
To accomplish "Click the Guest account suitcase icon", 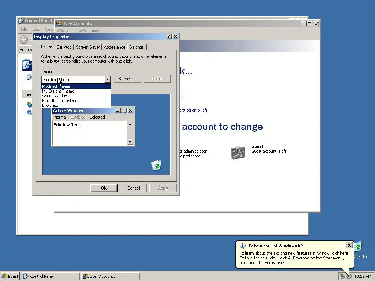I will click(x=238, y=152).
